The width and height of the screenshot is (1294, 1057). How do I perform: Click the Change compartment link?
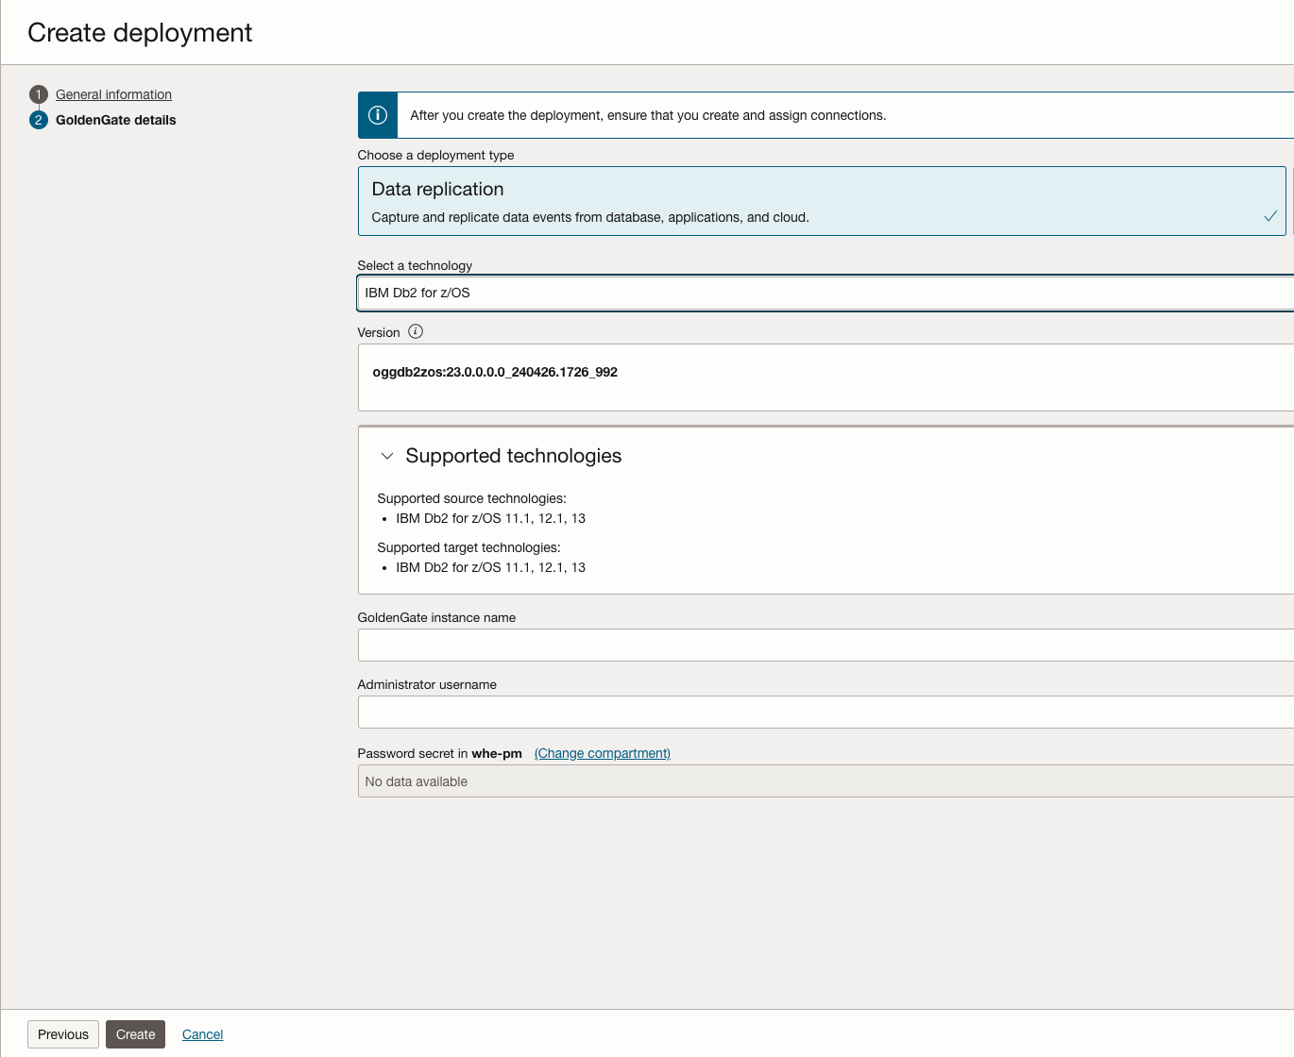point(602,753)
